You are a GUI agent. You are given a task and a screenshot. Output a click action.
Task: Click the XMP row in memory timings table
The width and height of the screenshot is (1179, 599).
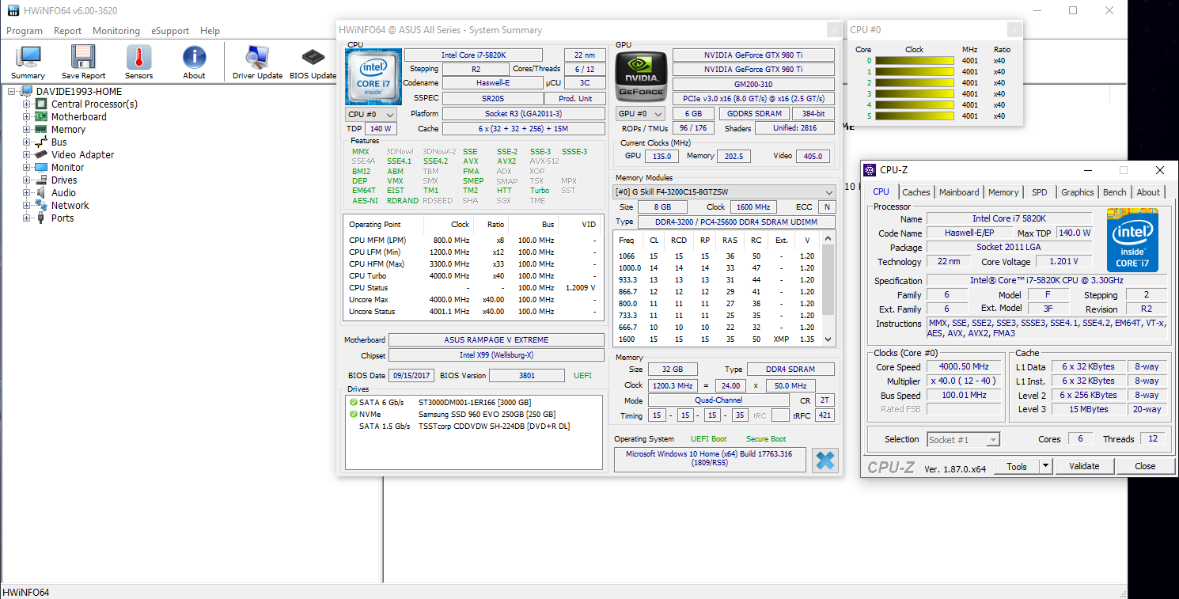tap(718, 339)
